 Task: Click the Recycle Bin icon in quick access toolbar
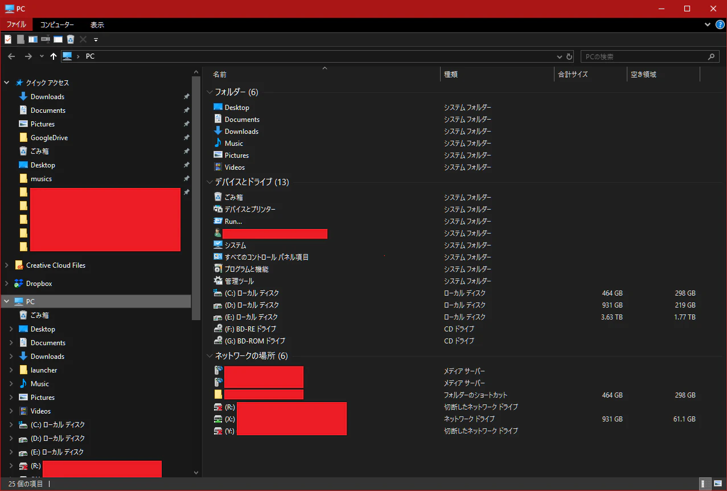(x=71, y=39)
